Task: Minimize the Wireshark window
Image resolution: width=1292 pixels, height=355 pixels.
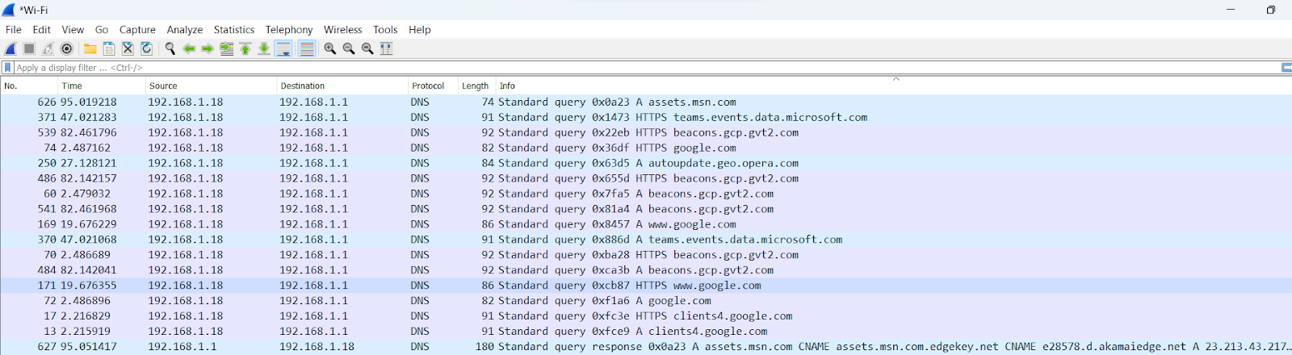Action: pyautogui.click(x=1231, y=10)
